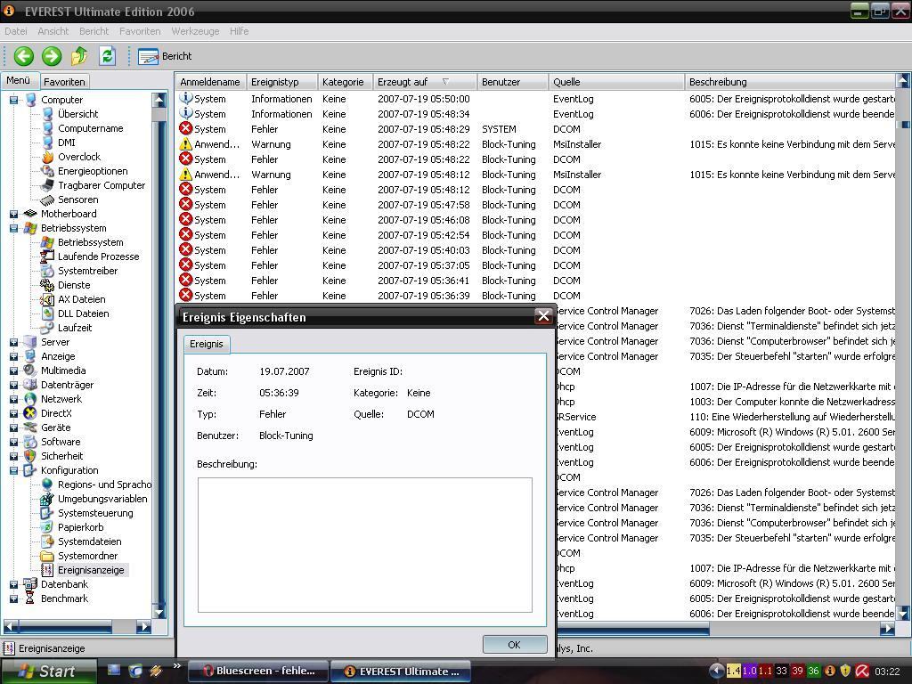Image resolution: width=912 pixels, height=684 pixels.
Task: Switch to the Favoriten panel tab
Action: pyautogui.click(x=64, y=82)
